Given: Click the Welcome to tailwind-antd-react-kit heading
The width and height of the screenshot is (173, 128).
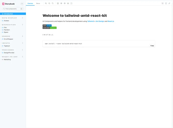Looking at the screenshot, I should [75, 15].
